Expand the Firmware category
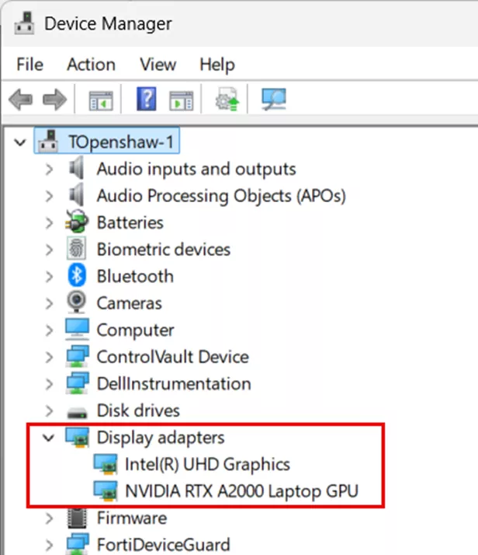 click(49, 518)
